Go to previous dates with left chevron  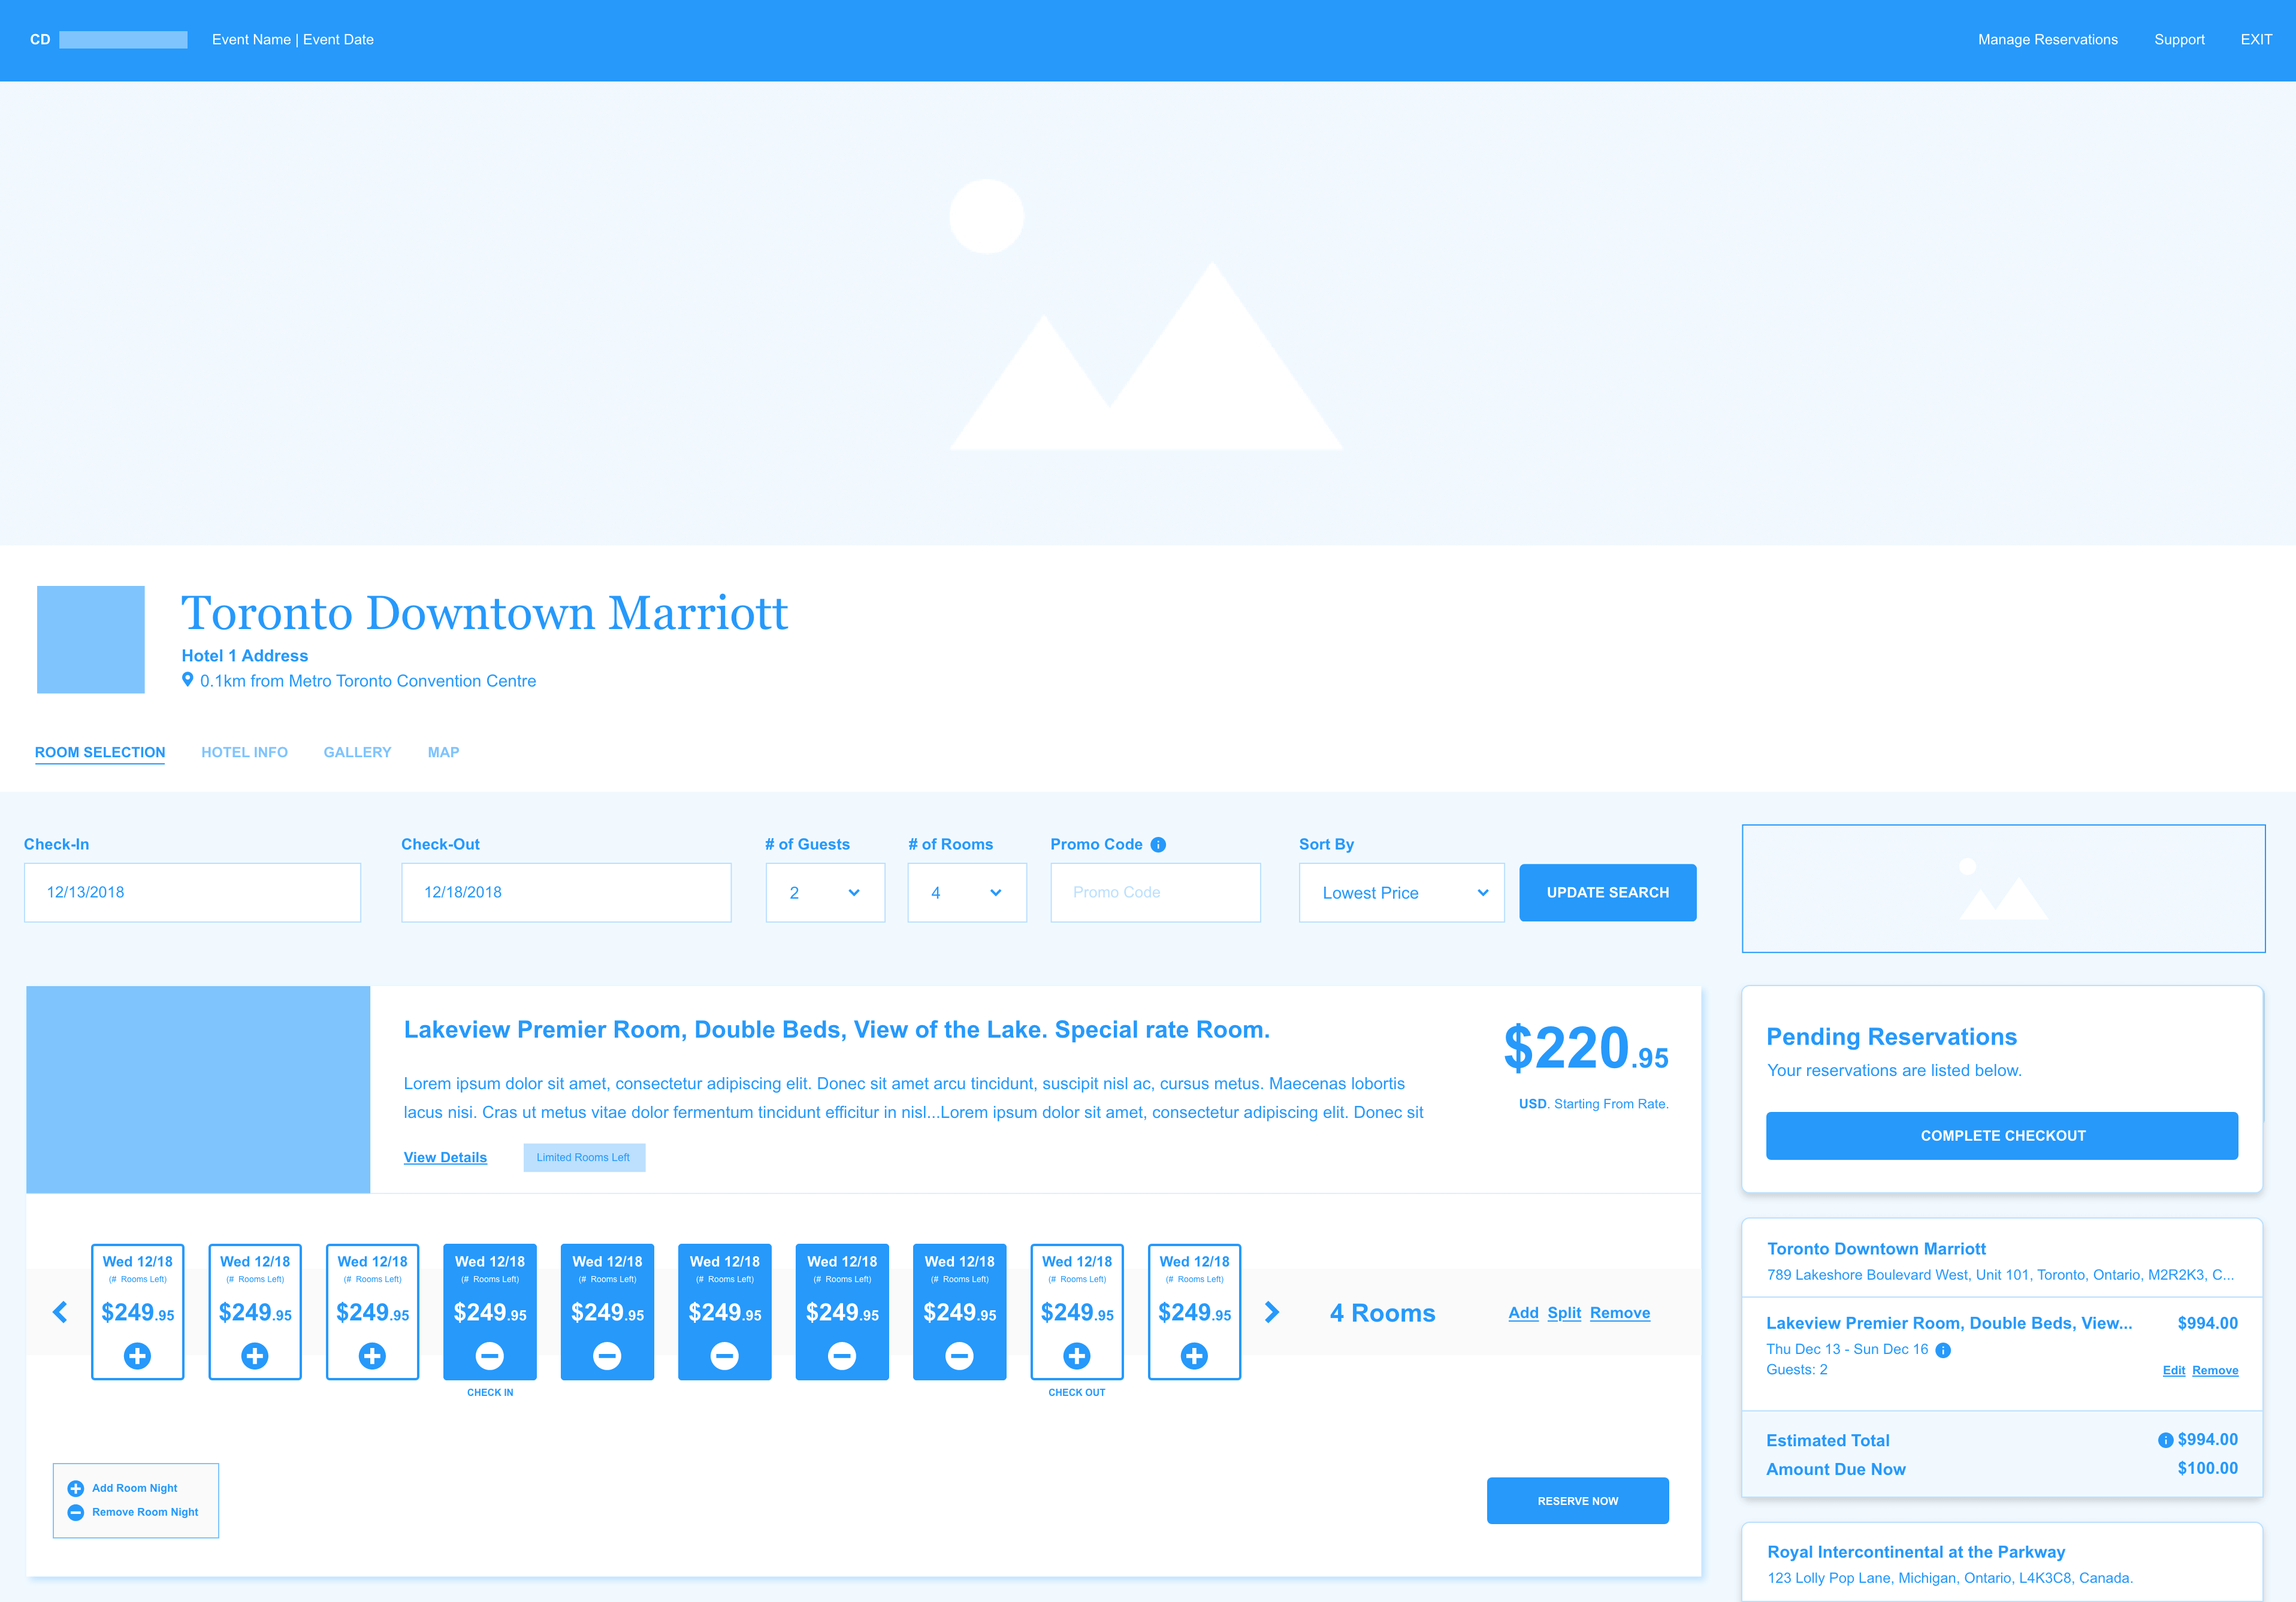[60, 1312]
